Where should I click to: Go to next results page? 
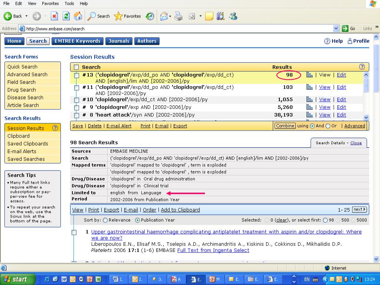(x=359, y=210)
